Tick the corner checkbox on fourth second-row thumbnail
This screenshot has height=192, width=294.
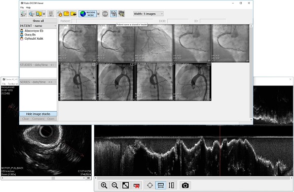209,64
